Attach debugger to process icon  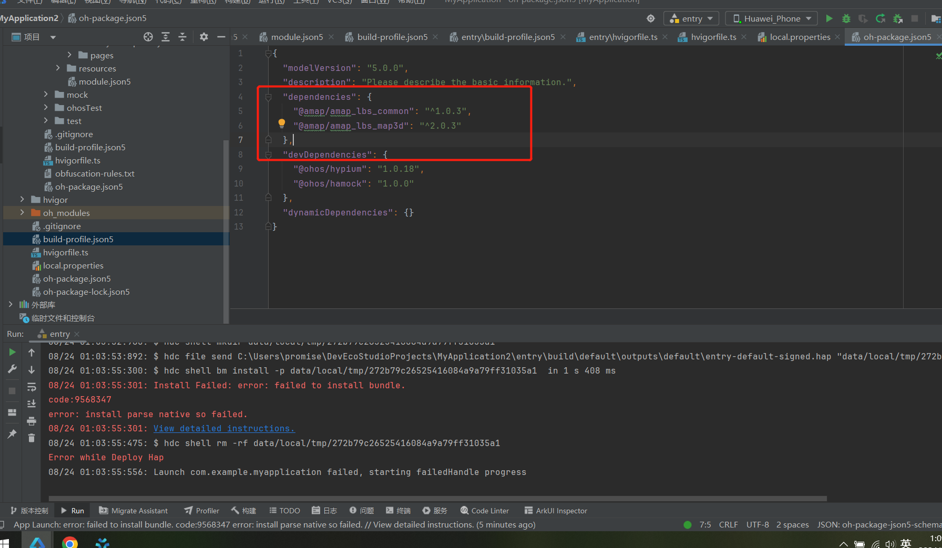(x=898, y=18)
